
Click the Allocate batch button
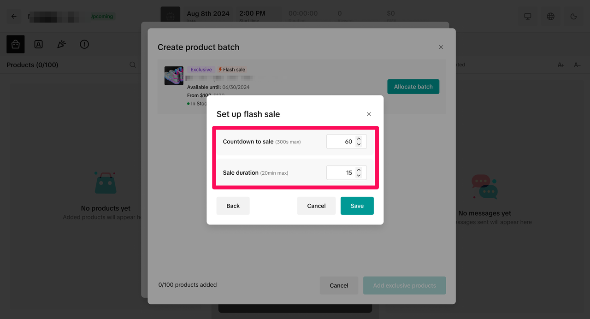[x=413, y=87]
